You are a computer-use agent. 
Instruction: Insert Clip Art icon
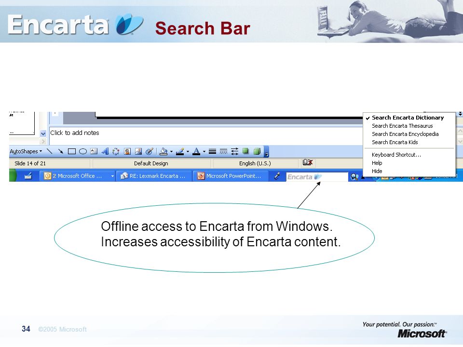(x=127, y=151)
